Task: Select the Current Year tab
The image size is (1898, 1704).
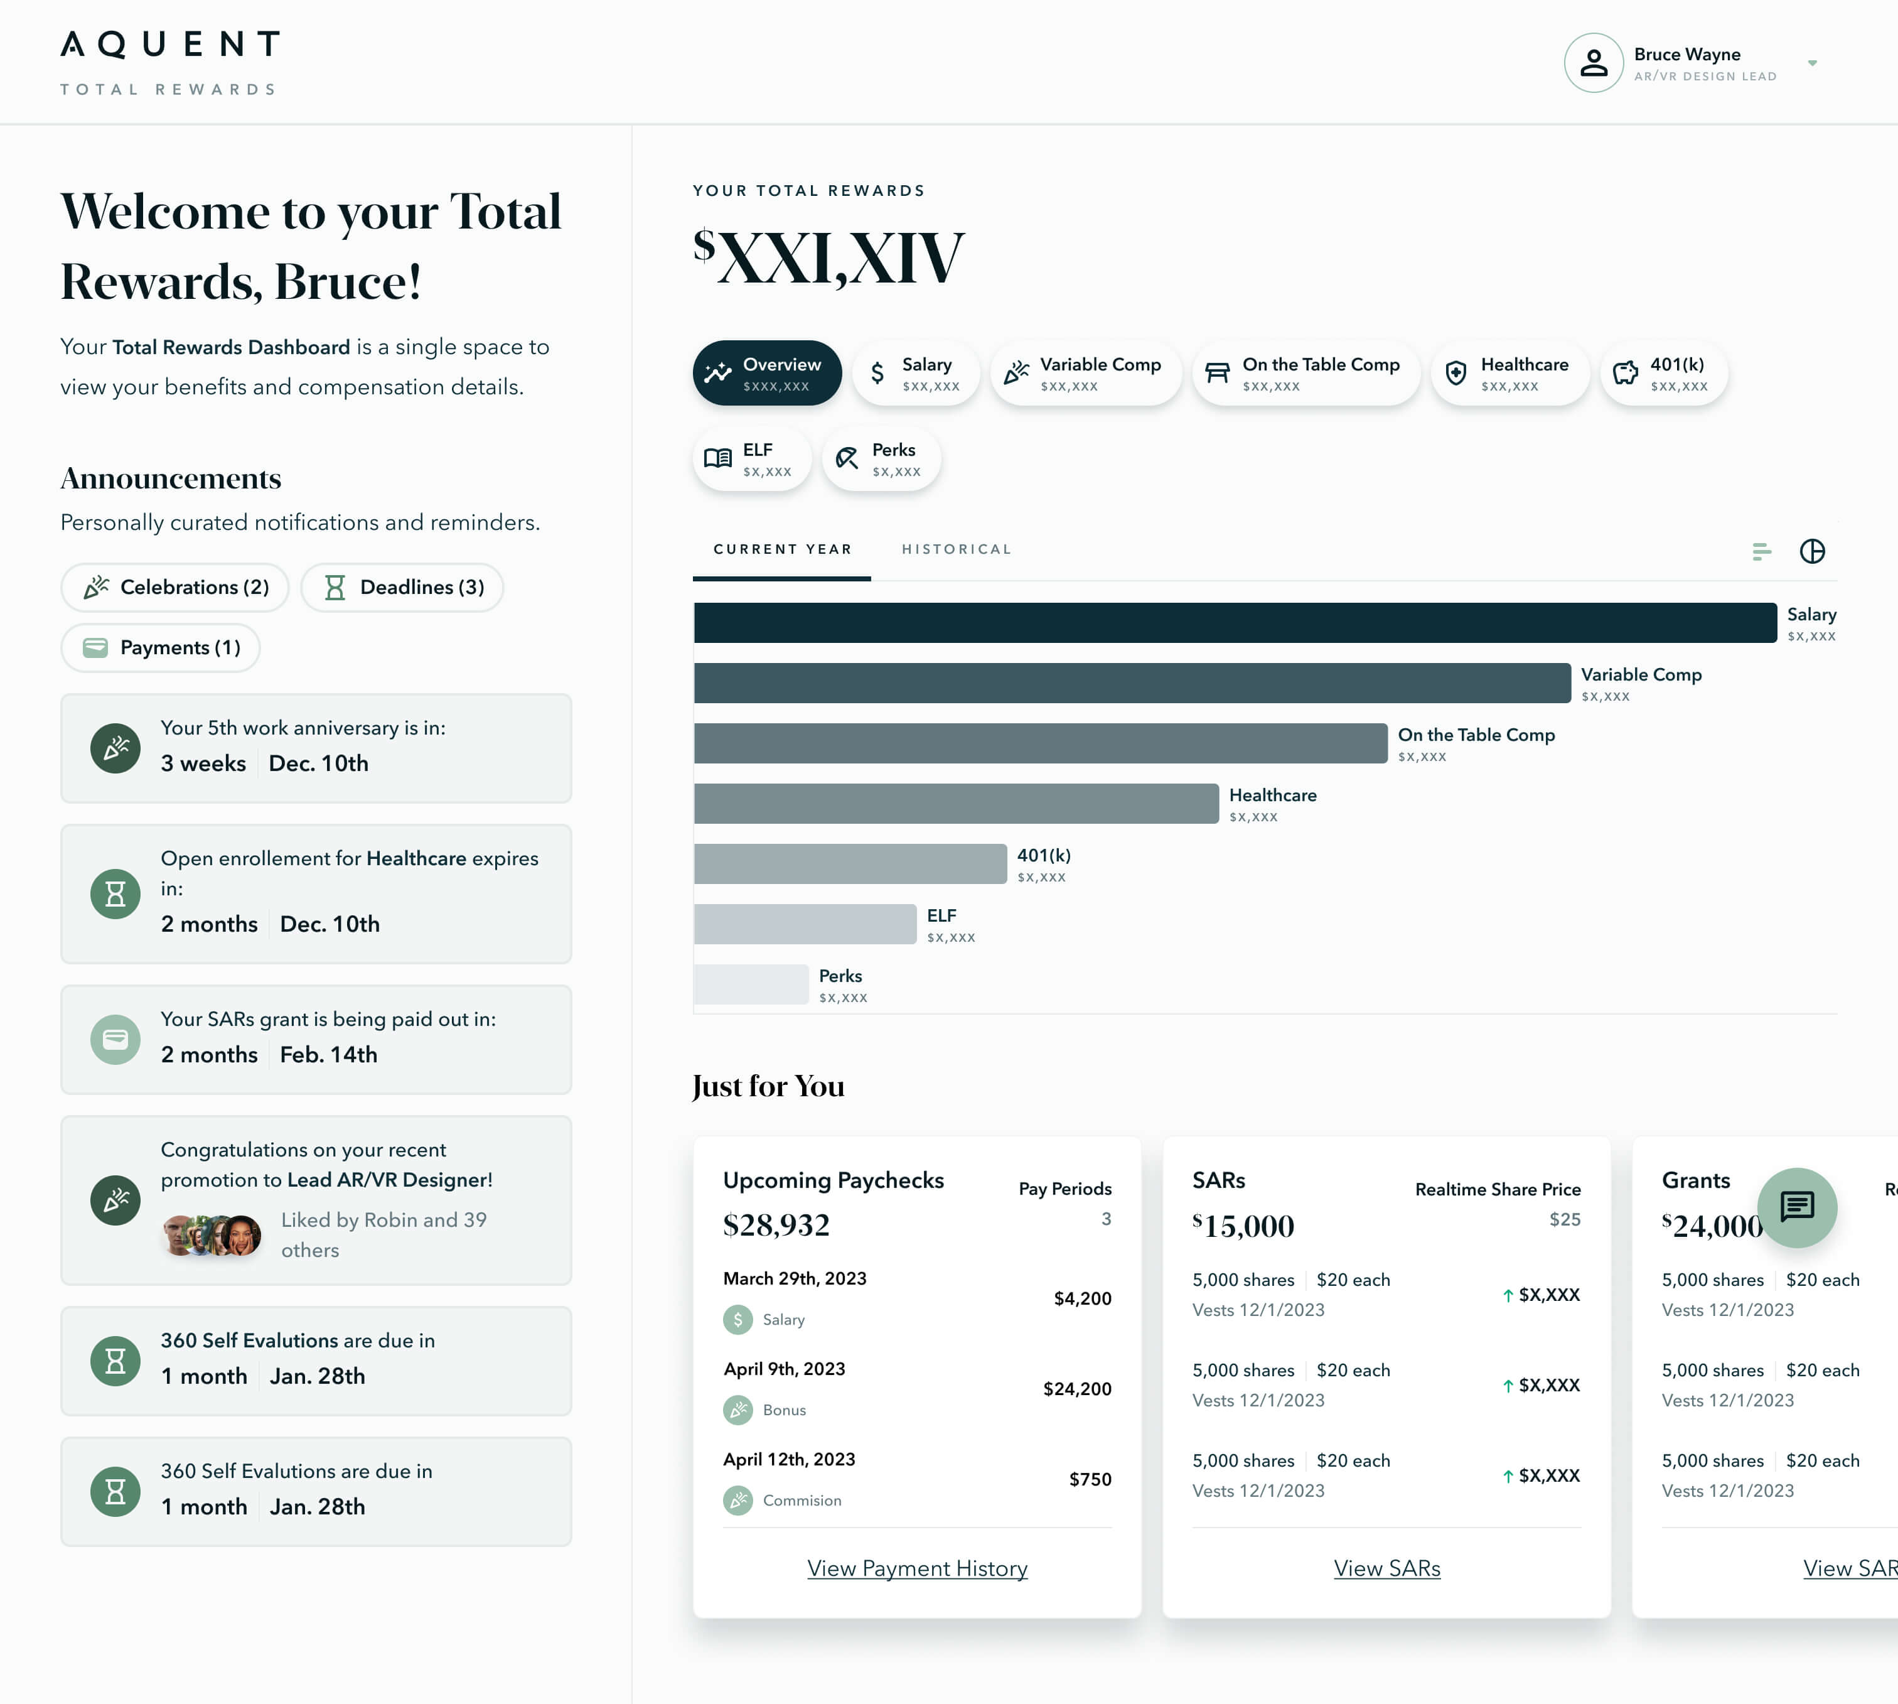Action: point(781,549)
